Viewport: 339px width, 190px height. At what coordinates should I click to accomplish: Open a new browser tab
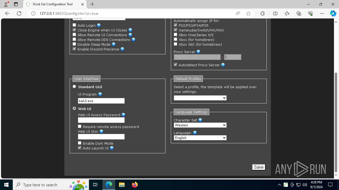[x=92, y=4]
